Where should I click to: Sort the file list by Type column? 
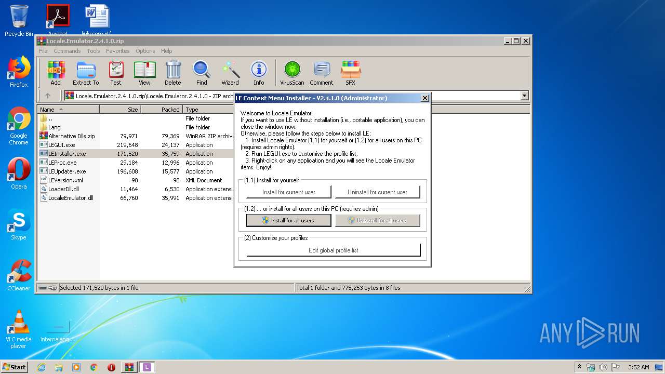click(x=208, y=110)
